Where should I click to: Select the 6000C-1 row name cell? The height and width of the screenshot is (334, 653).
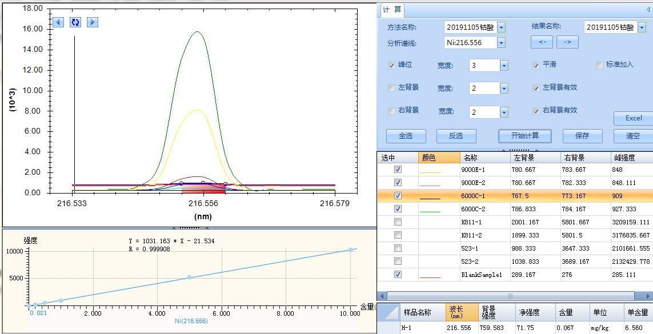pyautogui.click(x=484, y=196)
